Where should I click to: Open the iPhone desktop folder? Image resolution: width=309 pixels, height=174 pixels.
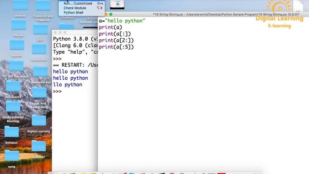click(x=18, y=25)
